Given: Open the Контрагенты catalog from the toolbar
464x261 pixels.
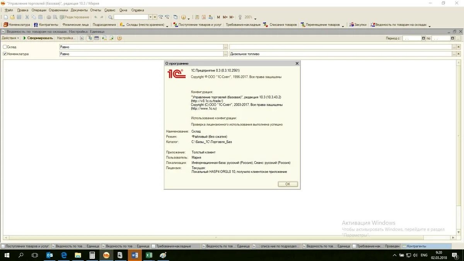Looking at the screenshot, I should tap(46, 24).
